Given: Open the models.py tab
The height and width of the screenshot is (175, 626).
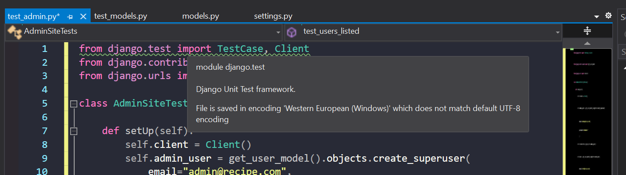Looking at the screenshot, I should click(200, 16).
